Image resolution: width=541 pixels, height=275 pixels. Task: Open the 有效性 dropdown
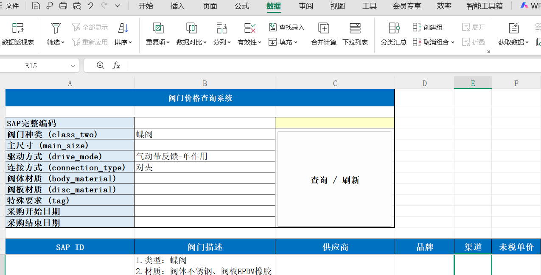260,42
